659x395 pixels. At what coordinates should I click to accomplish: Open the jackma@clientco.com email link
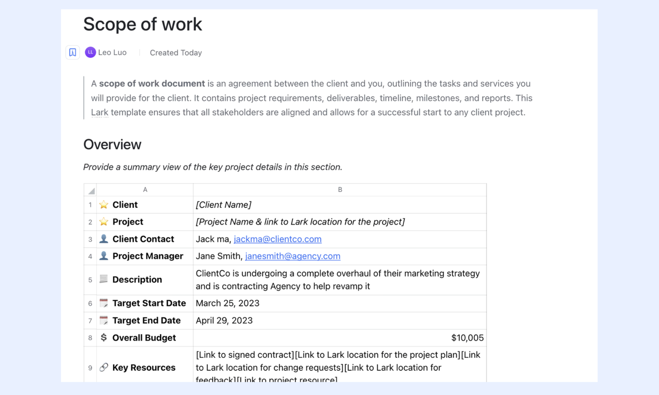click(x=278, y=239)
